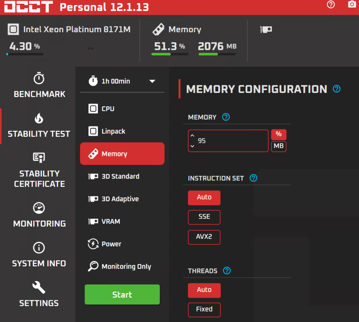Set instruction set to Auto

point(204,197)
